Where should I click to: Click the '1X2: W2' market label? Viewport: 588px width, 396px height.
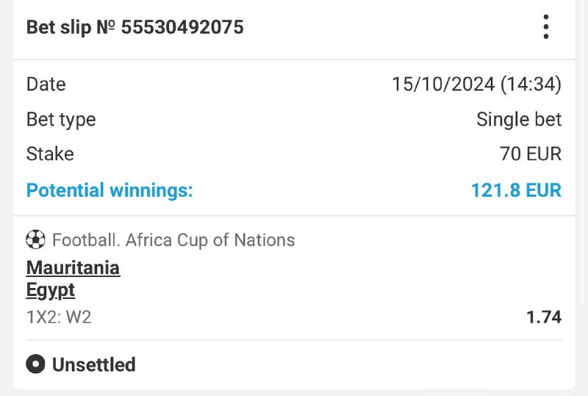[x=59, y=317]
